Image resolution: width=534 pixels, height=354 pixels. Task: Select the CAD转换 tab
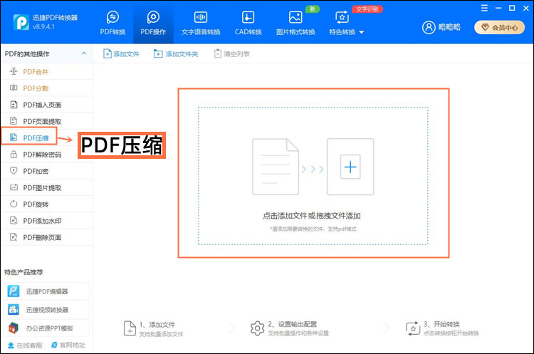[248, 24]
